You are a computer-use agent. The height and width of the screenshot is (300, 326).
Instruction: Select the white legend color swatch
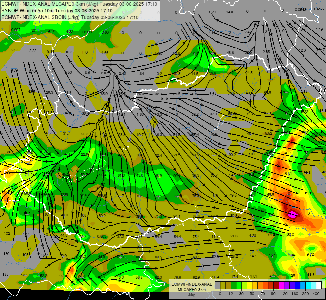(319, 285)
